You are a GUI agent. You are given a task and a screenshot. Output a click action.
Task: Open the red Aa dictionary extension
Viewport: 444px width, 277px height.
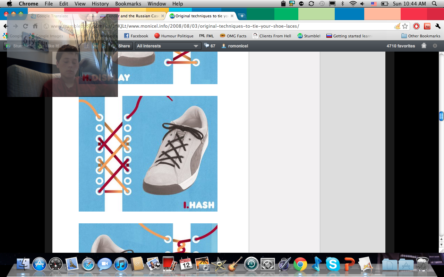pyautogui.click(x=427, y=26)
